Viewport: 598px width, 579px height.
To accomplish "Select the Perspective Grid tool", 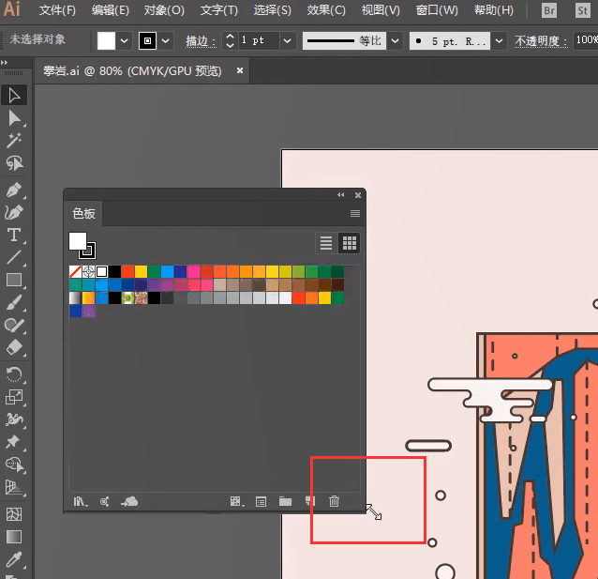I will [14, 487].
